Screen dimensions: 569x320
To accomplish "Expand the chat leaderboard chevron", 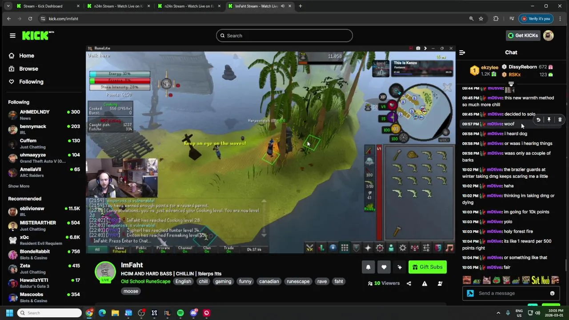I will pos(511,84).
